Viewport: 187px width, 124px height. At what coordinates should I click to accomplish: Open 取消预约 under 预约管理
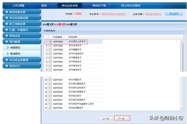15,54
